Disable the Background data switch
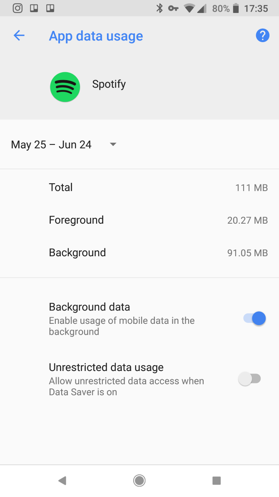This screenshot has height=497, width=279. [x=254, y=319]
